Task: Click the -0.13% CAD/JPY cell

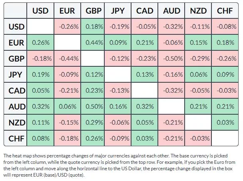Action: 120,90
